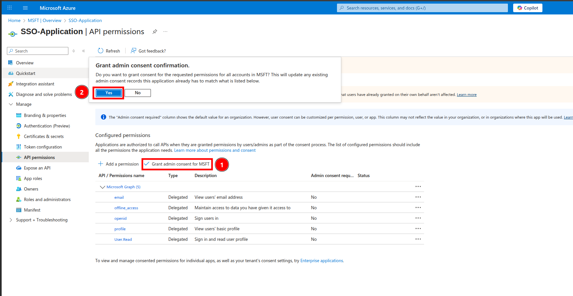Screen dimensions: 573x296
Task: Open the portal hamburger menu
Action: [25, 8]
